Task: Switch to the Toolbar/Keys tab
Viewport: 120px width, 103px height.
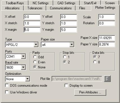Action: click(15, 3)
